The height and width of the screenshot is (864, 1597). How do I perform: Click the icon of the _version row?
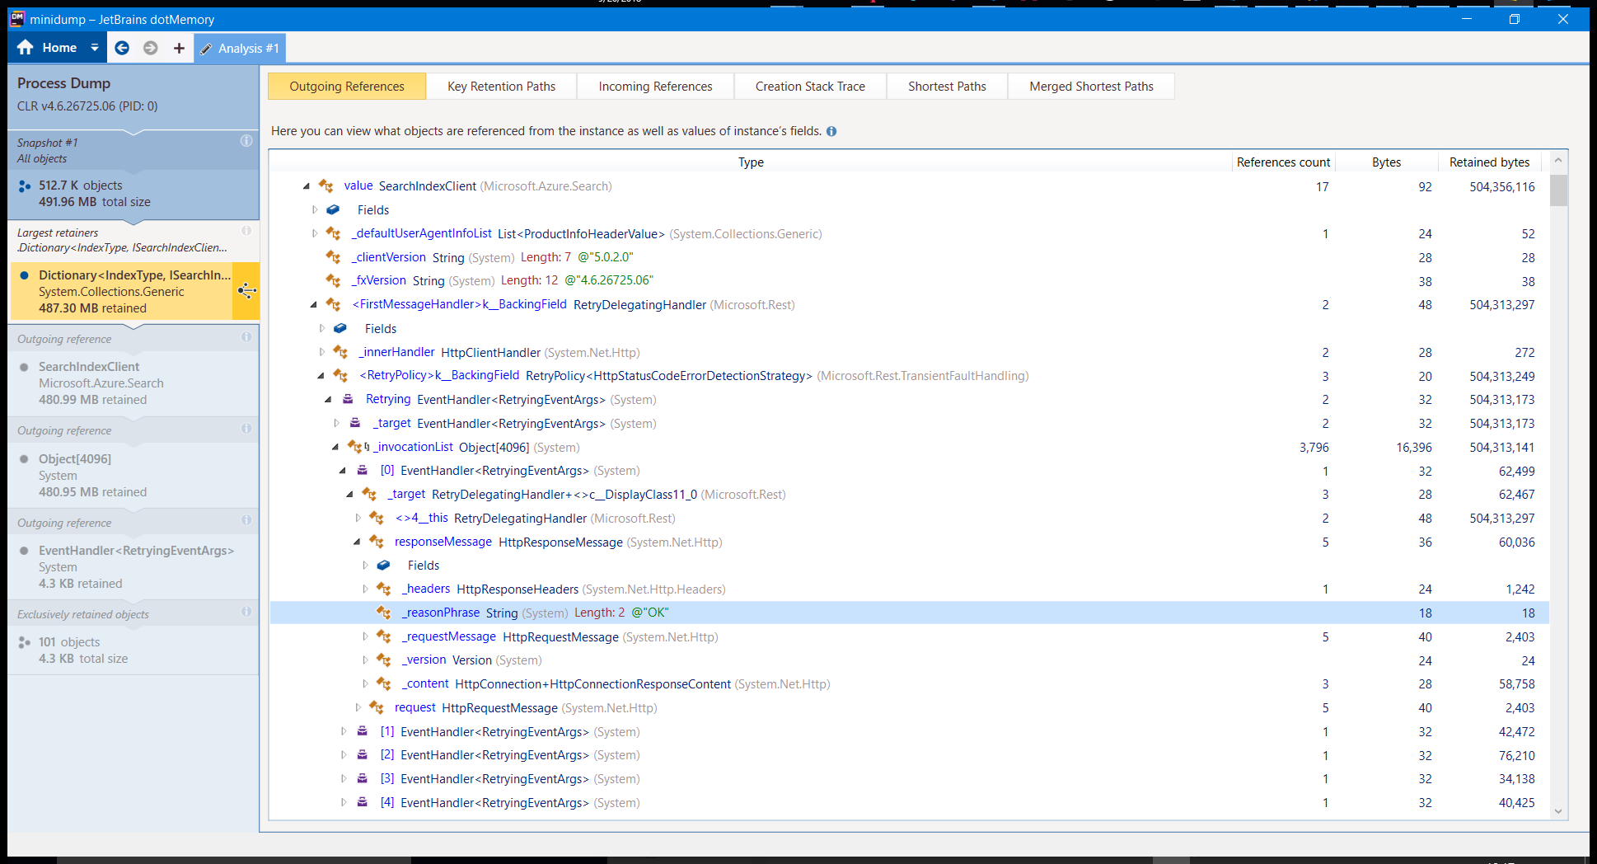[384, 660]
